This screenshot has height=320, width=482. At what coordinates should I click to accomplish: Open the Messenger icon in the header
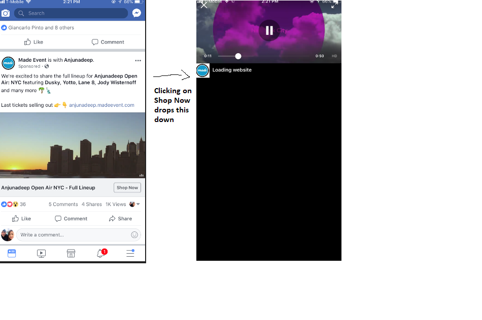pyautogui.click(x=136, y=13)
